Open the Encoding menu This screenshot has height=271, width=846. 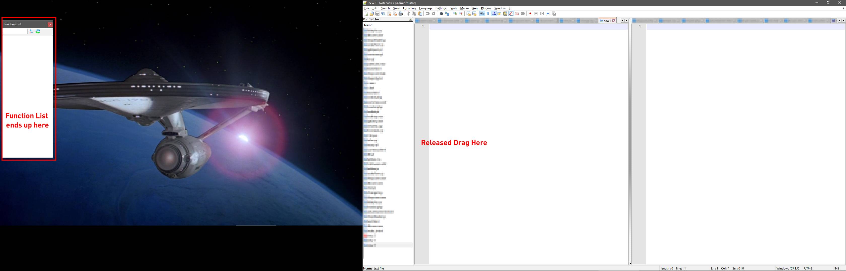409,8
